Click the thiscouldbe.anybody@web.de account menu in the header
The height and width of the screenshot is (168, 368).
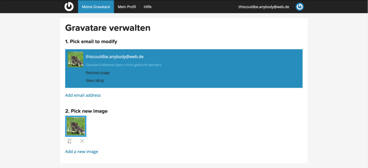pyautogui.click(x=264, y=7)
